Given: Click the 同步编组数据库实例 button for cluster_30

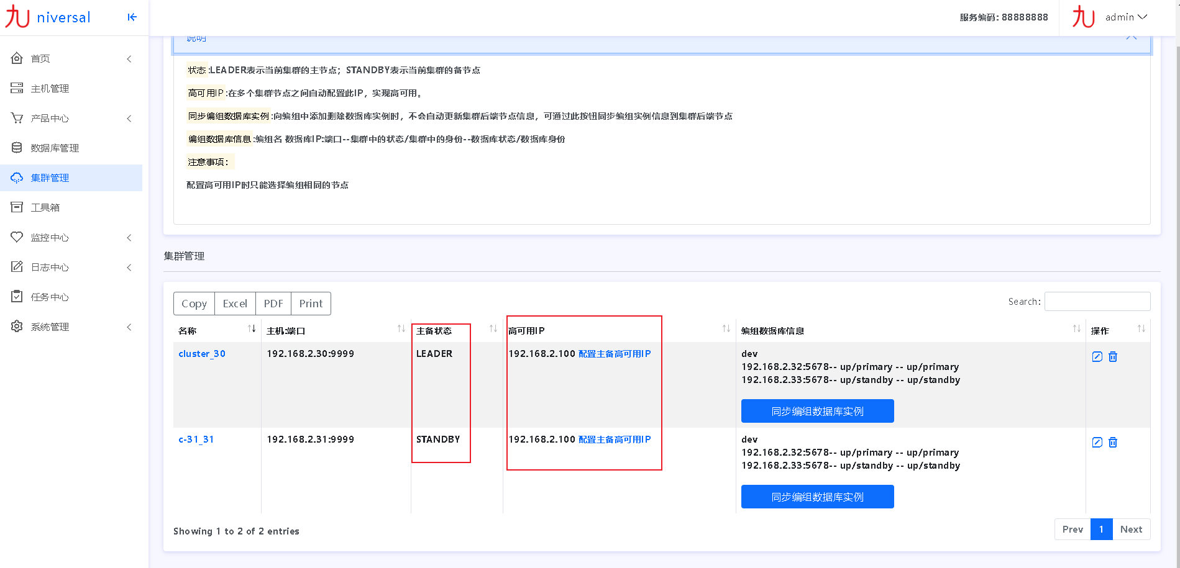Looking at the screenshot, I should point(817,411).
